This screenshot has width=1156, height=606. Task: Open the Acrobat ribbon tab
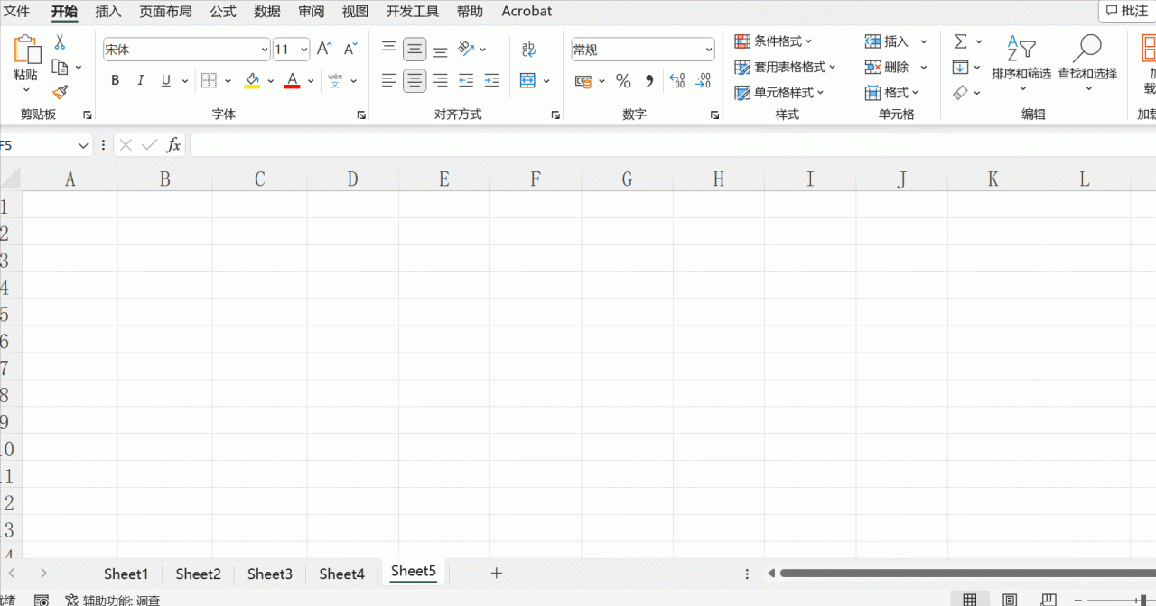[527, 12]
